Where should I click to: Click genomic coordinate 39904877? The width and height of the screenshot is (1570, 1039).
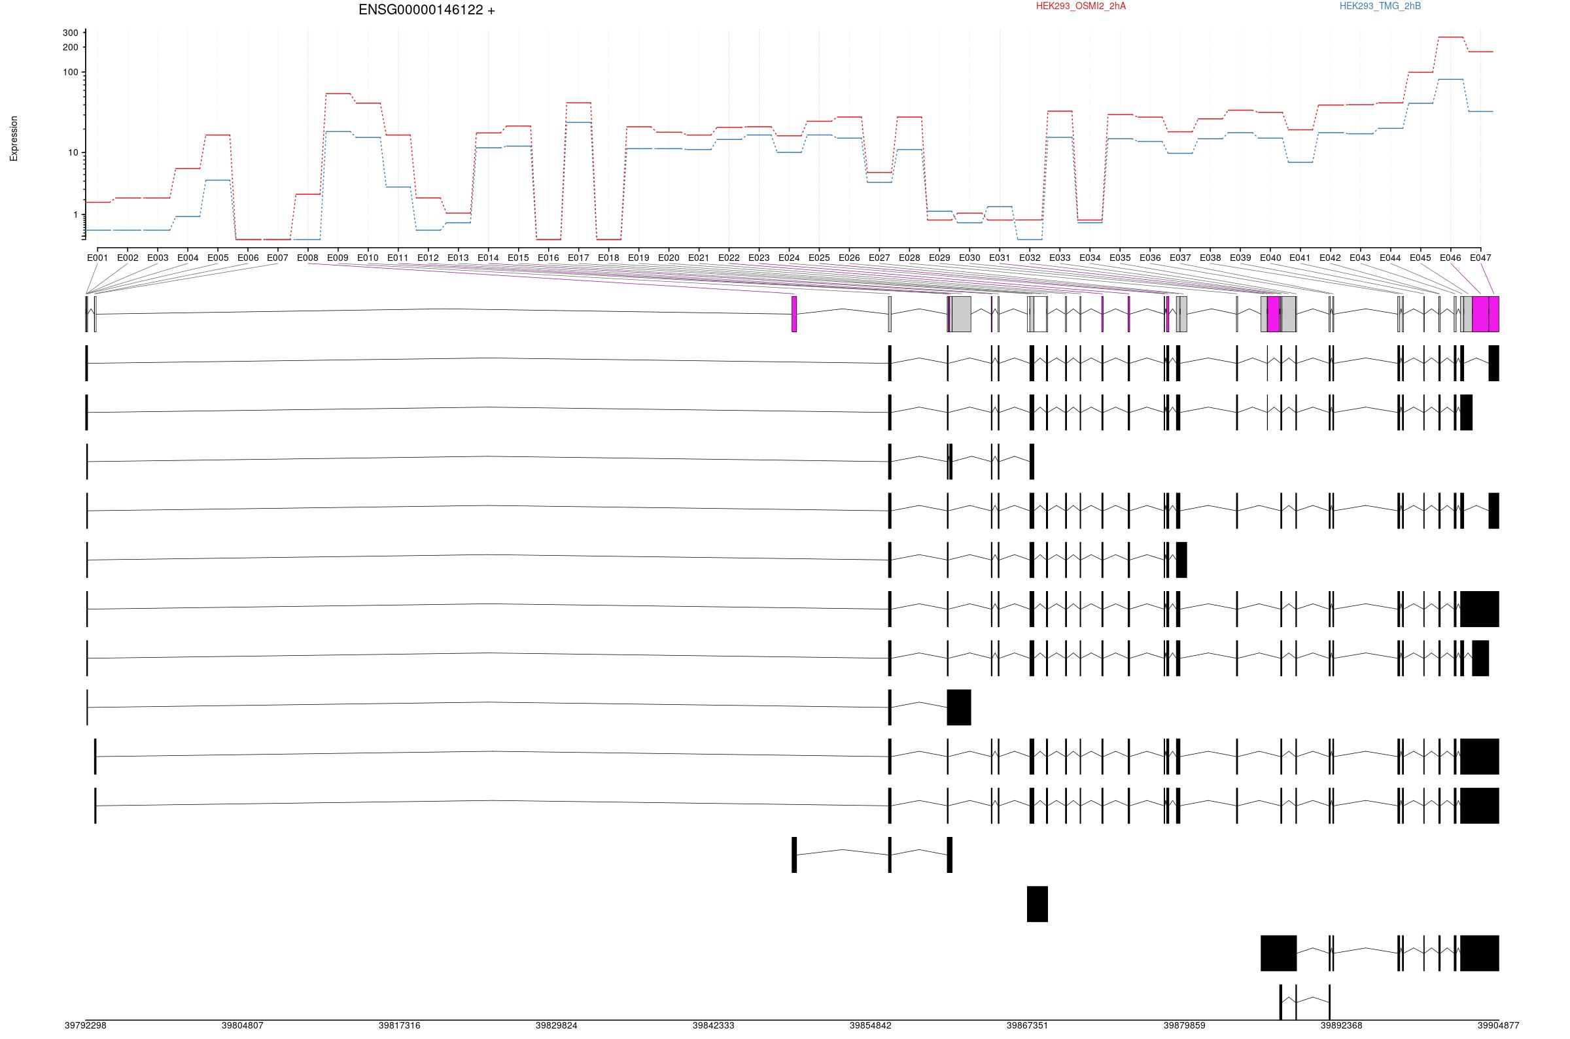click(1498, 1025)
